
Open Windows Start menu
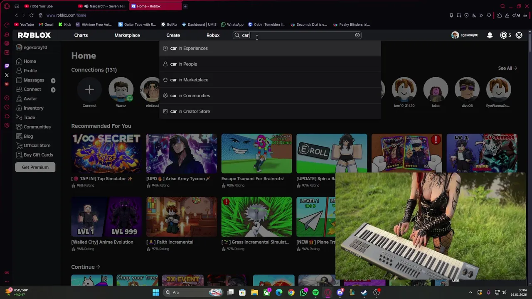click(156, 292)
